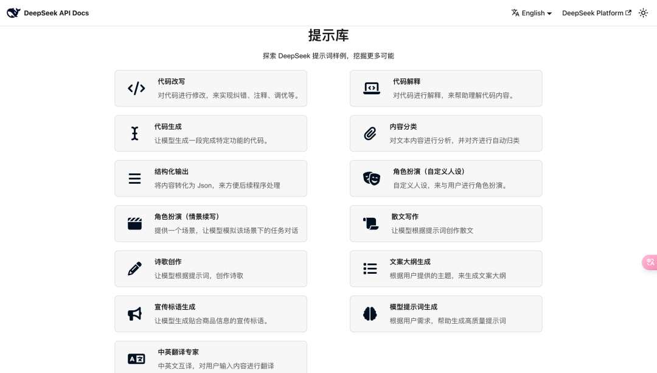The image size is (657, 373).
Task: Open the 散文写作 prompt card
Action: pyautogui.click(x=446, y=223)
